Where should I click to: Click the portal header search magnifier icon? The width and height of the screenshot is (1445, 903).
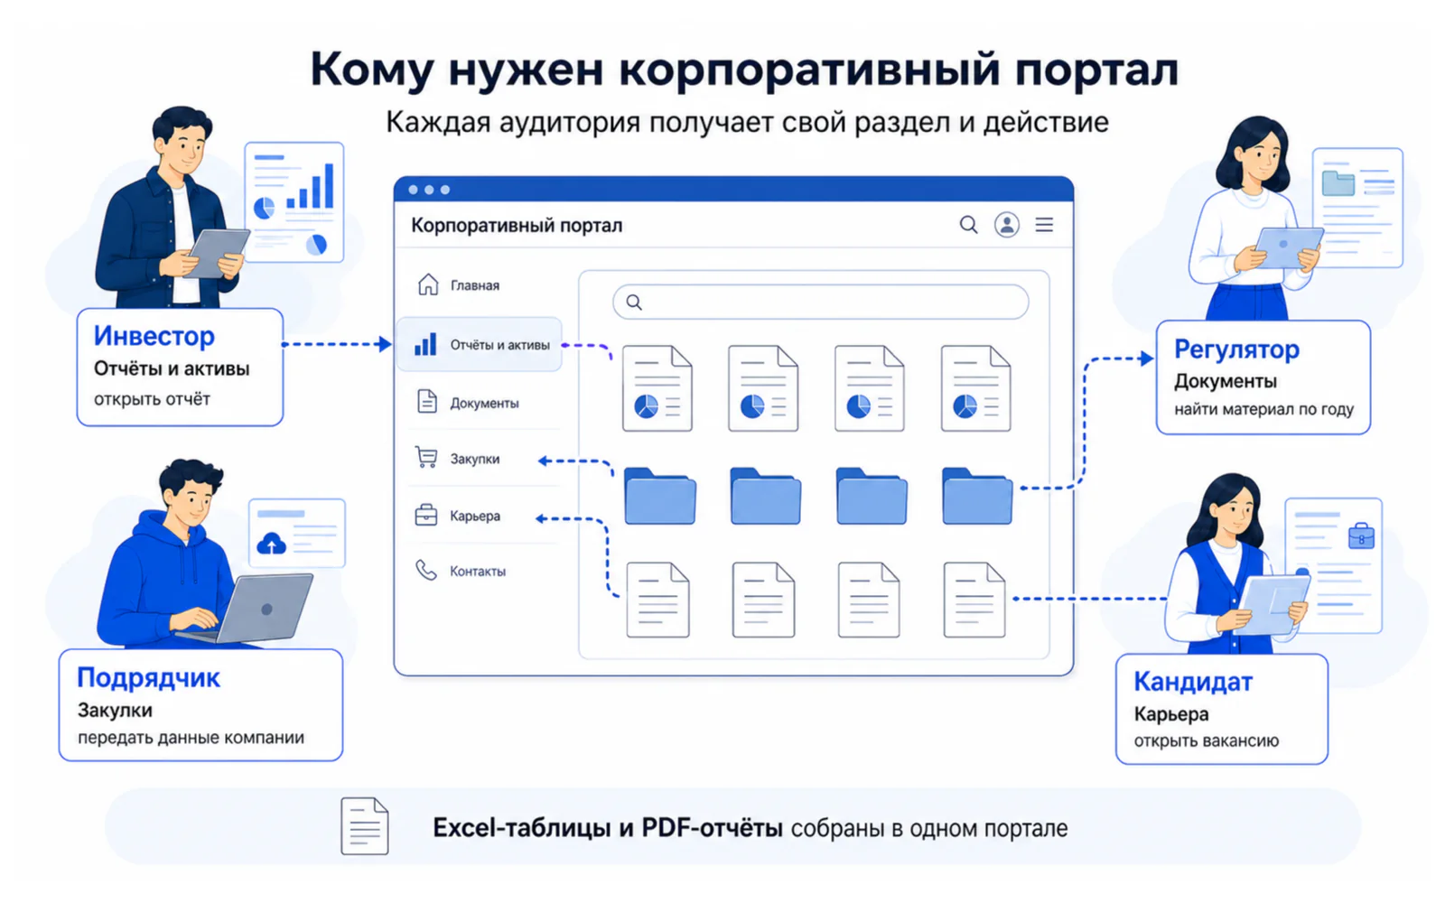click(x=968, y=225)
